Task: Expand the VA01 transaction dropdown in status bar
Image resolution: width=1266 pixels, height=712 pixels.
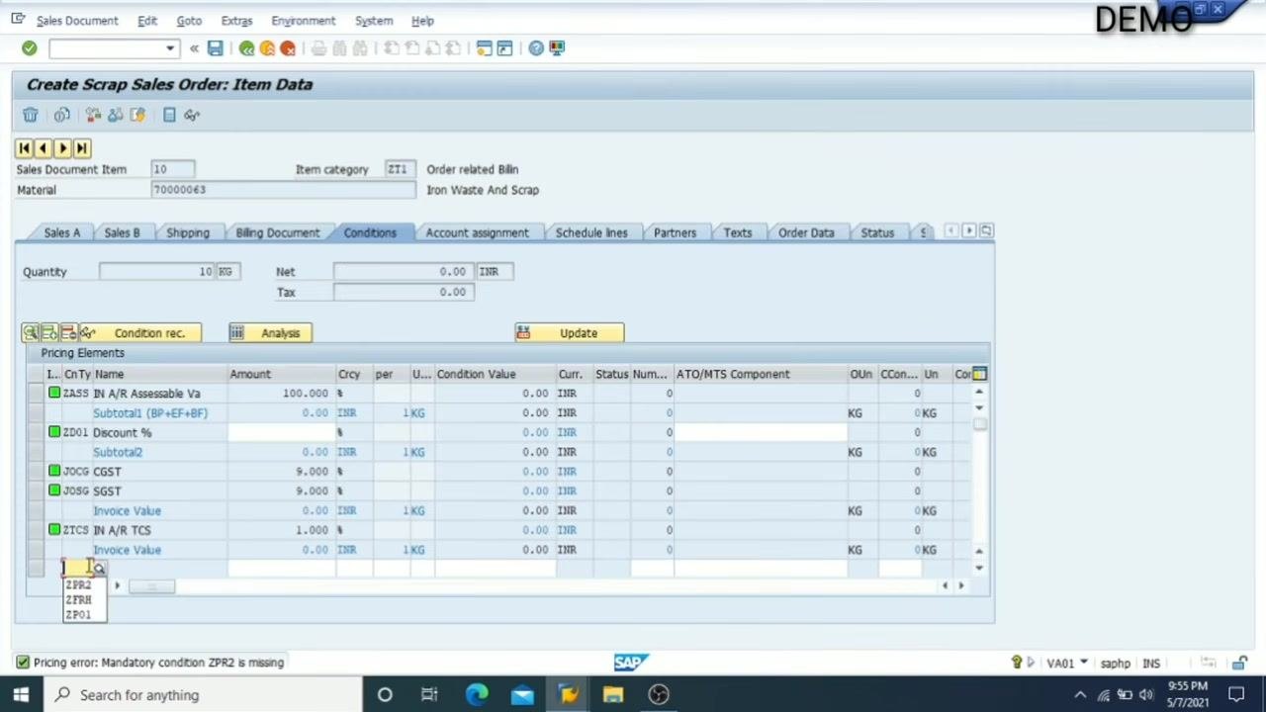Action: point(1084,663)
